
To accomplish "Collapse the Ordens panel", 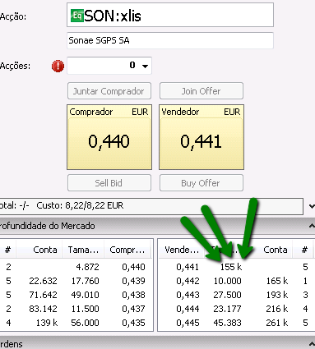I will coord(312,344).
